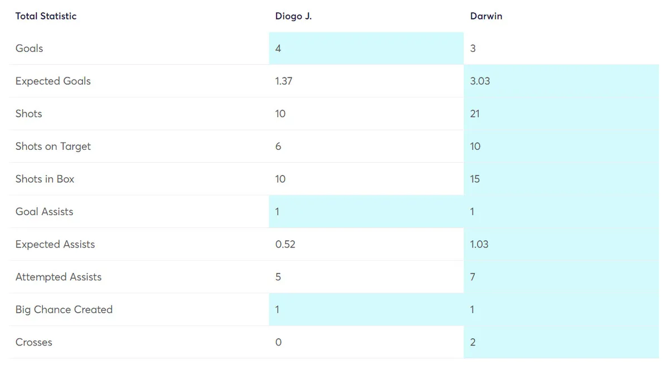The width and height of the screenshot is (668, 365).
Task: Click Diogo J.'s Big Chance Created cell
Action: coord(277,309)
